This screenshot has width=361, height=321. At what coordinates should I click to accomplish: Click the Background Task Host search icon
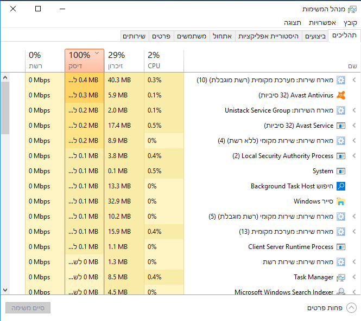click(x=341, y=186)
